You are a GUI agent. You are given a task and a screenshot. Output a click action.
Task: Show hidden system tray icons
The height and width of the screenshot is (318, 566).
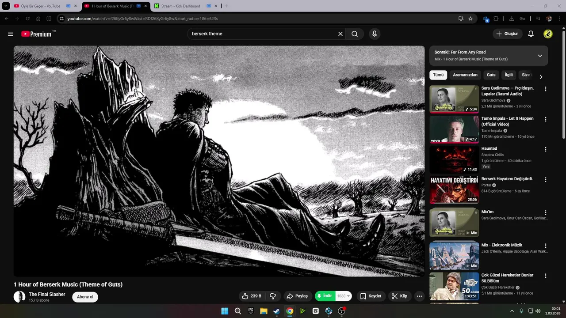[512, 311]
